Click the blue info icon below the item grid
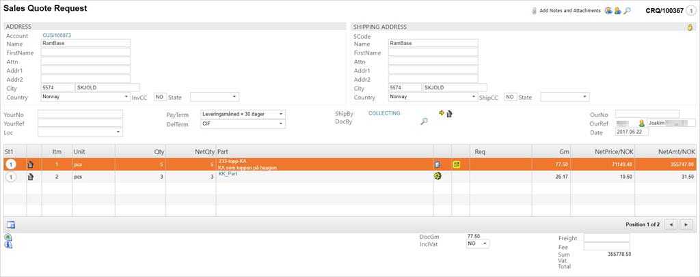The image size is (700, 277). pyautogui.click(x=9, y=245)
